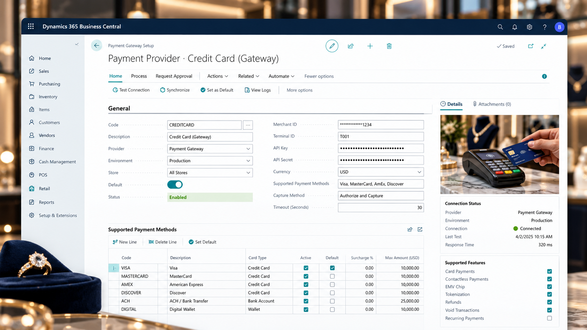Open the notifications bell

[x=515, y=27]
